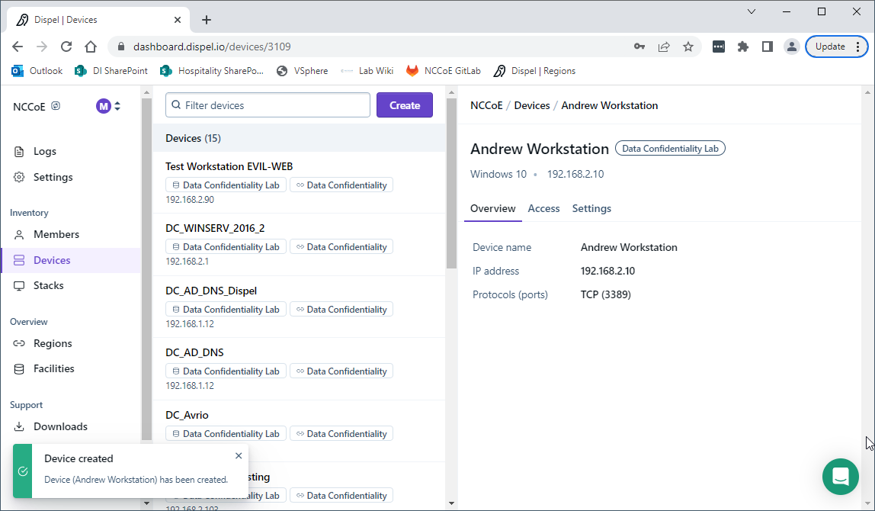Click the Filter devices search field
The height and width of the screenshot is (511, 875).
[268, 105]
